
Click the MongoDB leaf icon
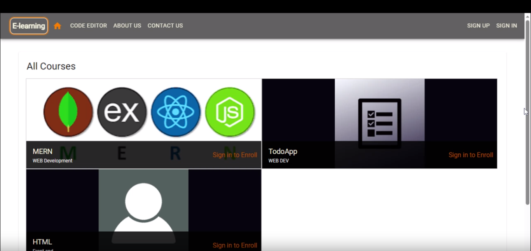(x=68, y=112)
